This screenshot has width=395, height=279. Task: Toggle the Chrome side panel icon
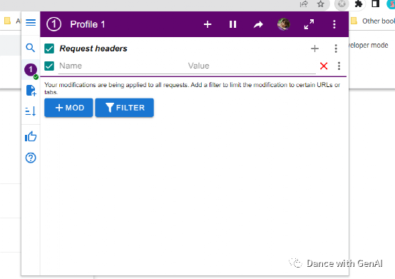point(375,4)
